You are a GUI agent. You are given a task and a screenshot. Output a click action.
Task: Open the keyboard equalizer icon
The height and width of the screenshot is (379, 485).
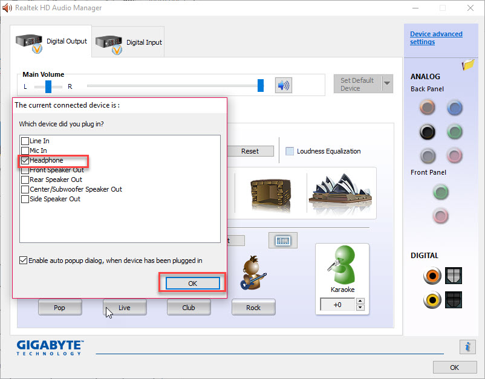click(282, 240)
